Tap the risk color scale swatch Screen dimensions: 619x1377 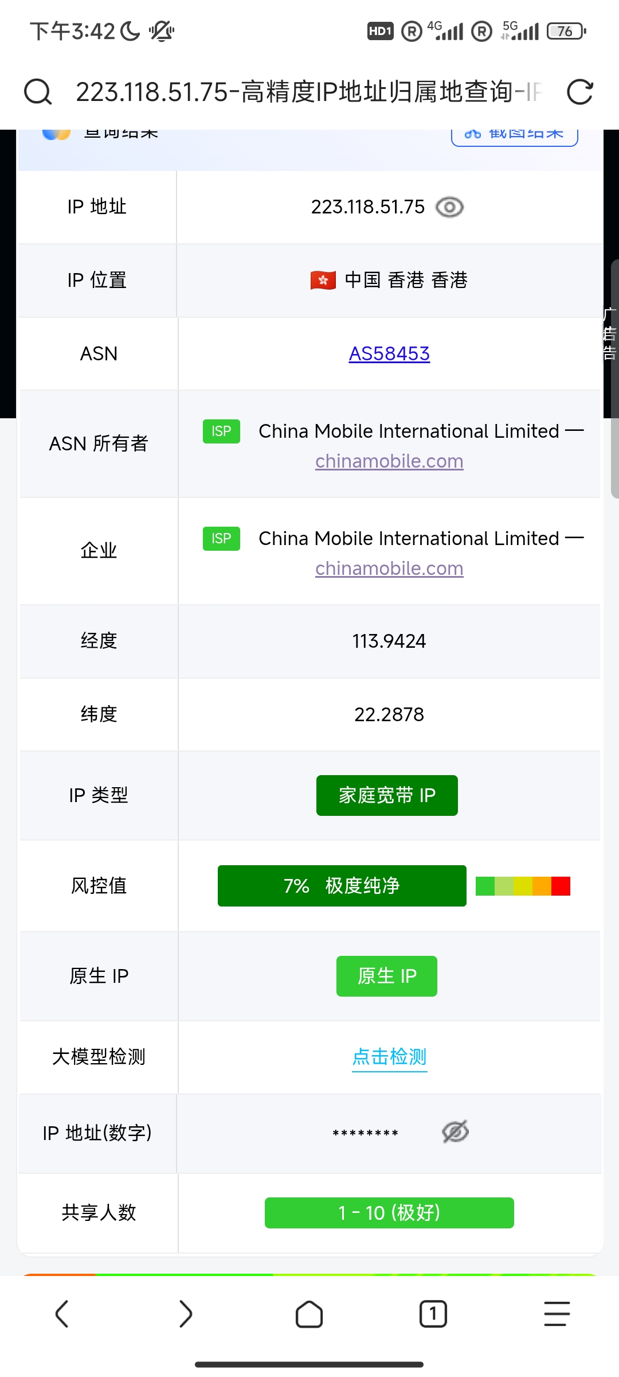click(x=523, y=886)
